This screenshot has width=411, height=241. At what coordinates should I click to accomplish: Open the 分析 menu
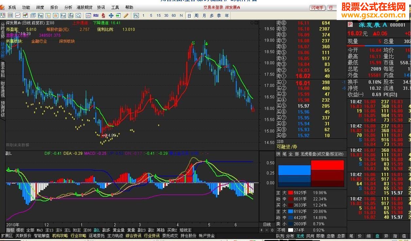(x=68, y=7)
